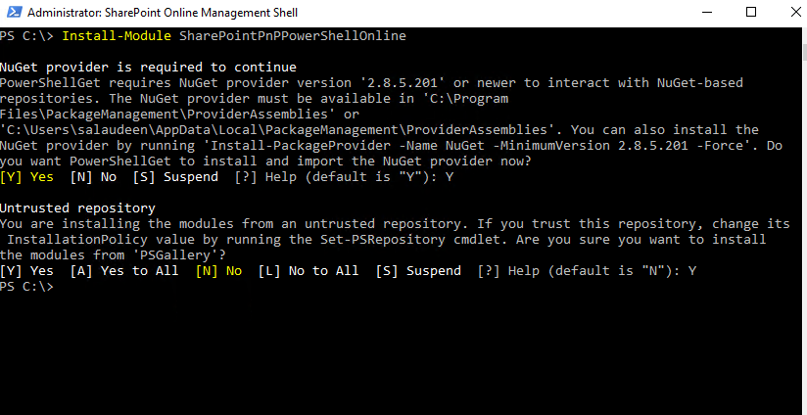Click the 'SharePointPnPPowerShellOnline' module name
Screen dimensions: 807x415
(x=292, y=36)
